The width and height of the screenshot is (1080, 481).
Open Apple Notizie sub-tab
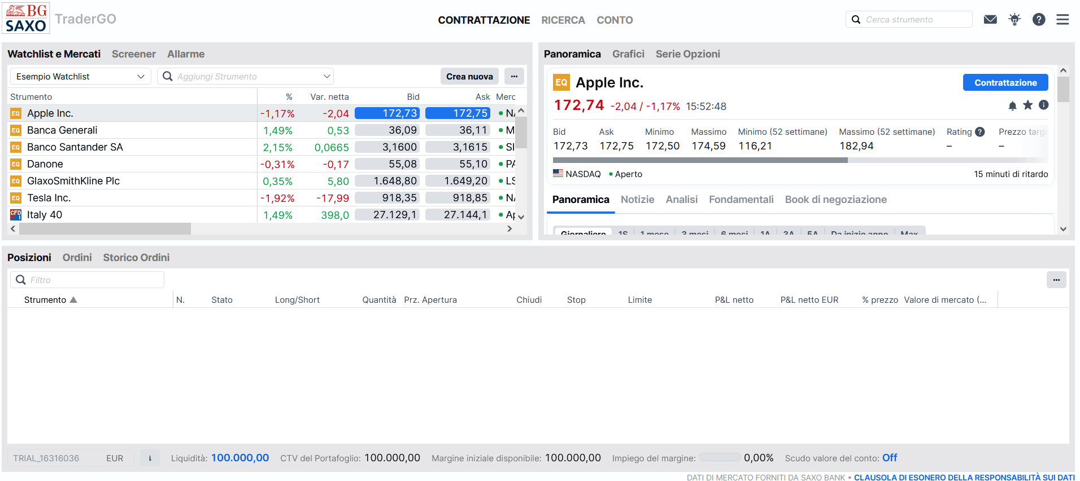coord(638,200)
